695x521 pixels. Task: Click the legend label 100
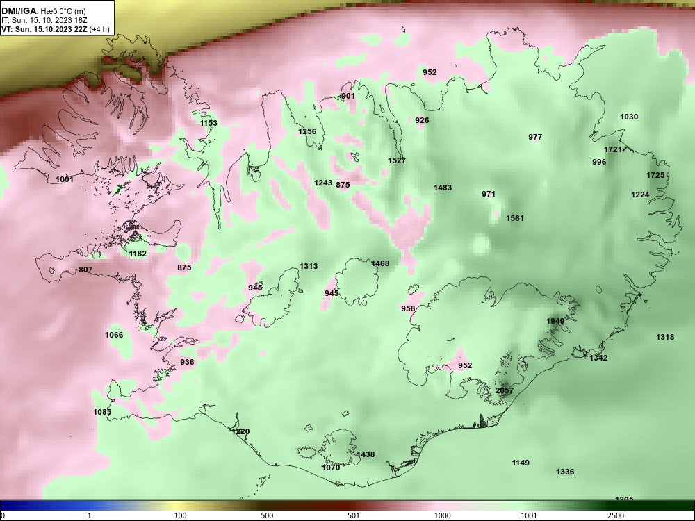180,515
